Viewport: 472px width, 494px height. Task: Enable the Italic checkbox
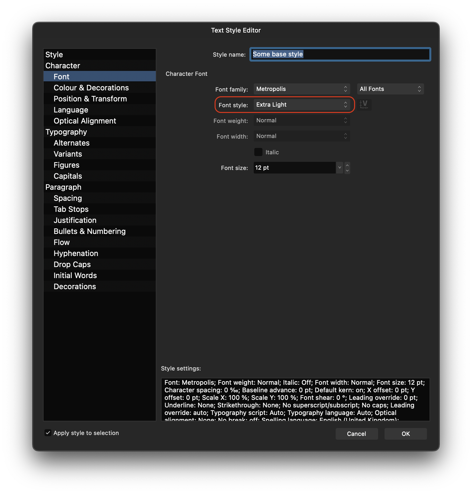tap(258, 152)
